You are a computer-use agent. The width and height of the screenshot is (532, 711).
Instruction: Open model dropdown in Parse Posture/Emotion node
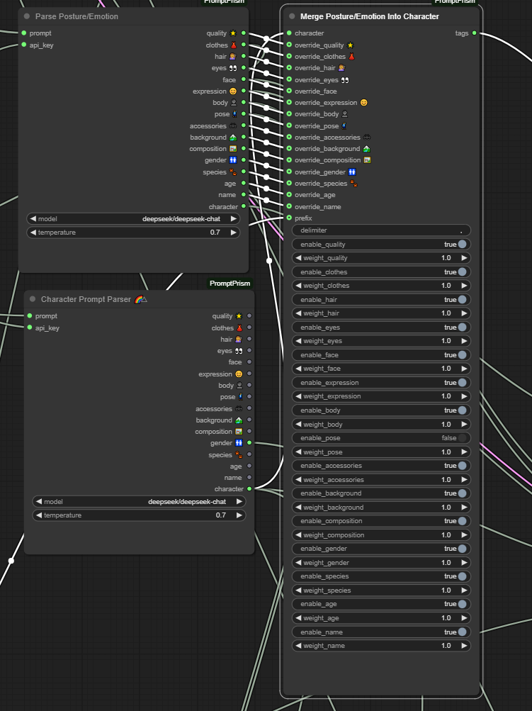pos(133,218)
